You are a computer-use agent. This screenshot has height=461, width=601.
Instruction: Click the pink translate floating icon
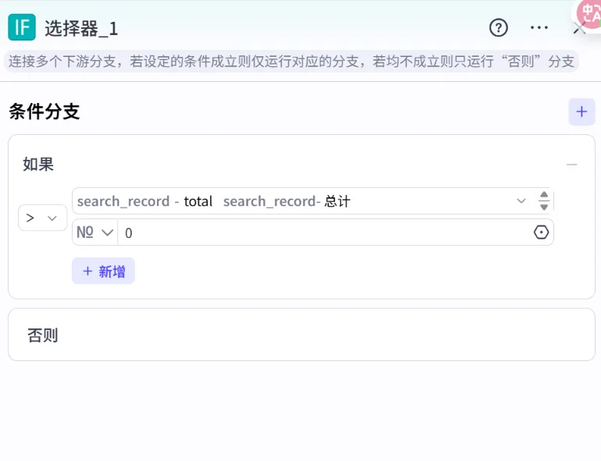(589, 14)
